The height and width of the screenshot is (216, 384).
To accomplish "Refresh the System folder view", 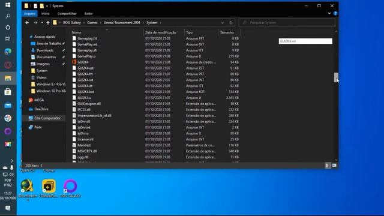I will pyautogui.click(x=230, y=23).
